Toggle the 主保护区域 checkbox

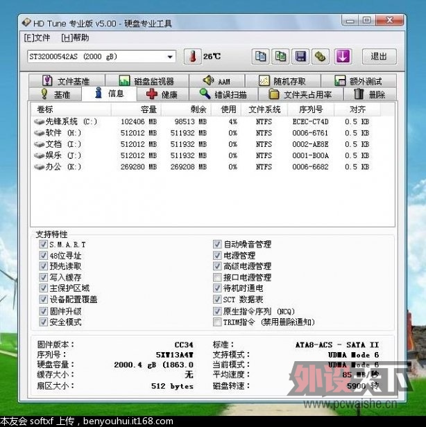pos(43,288)
